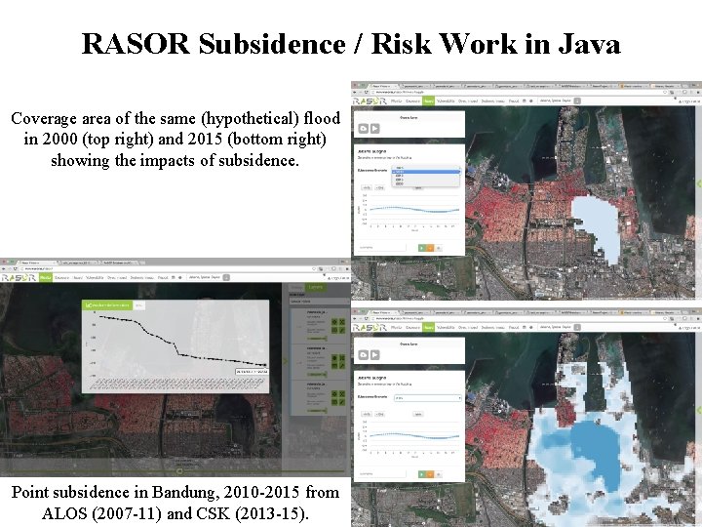Click play button in 2000 flood screenshot
702x527 pixels.
coord(374,129)
